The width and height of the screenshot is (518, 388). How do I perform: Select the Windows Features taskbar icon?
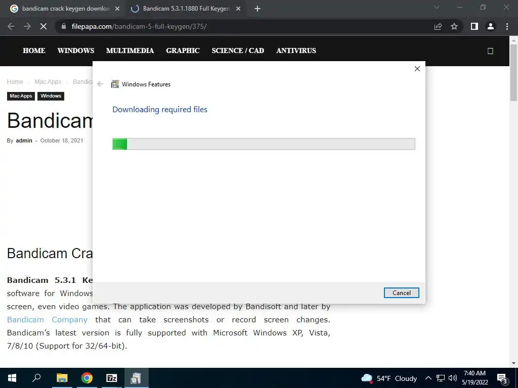coord(137,378)
